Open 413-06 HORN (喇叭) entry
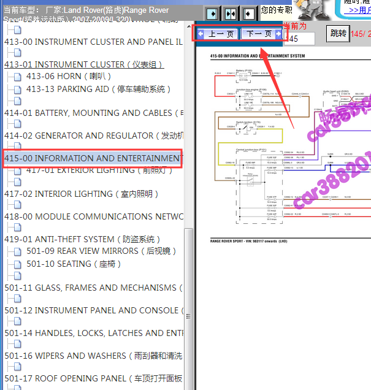 point(69,76)
